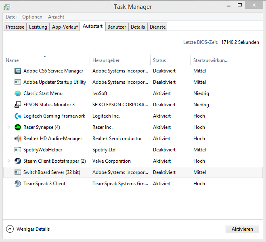The image size is (266, 242).
Task: Click the Steam Client Bootstrapper icon
Action: click(x=18, y=161)
